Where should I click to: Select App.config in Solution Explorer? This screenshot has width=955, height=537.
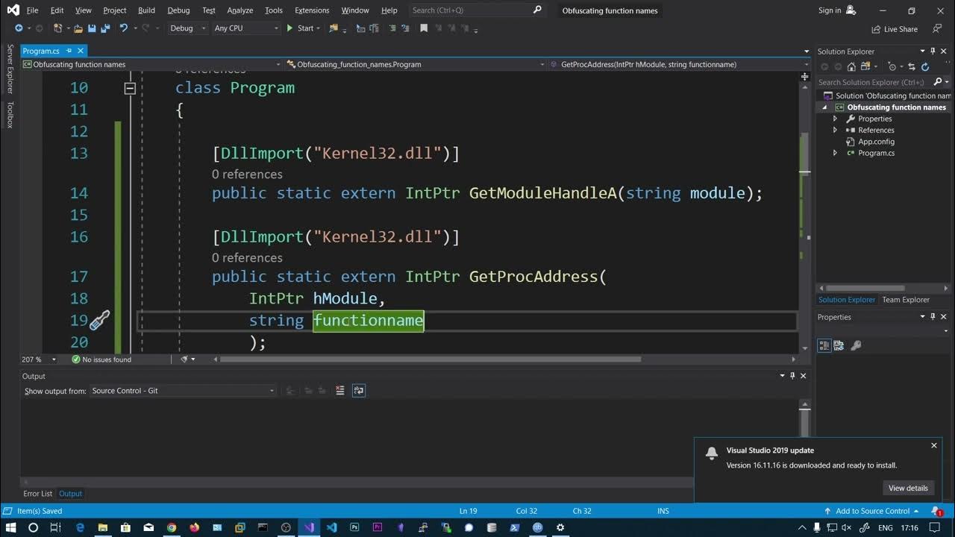click(876, 142)
